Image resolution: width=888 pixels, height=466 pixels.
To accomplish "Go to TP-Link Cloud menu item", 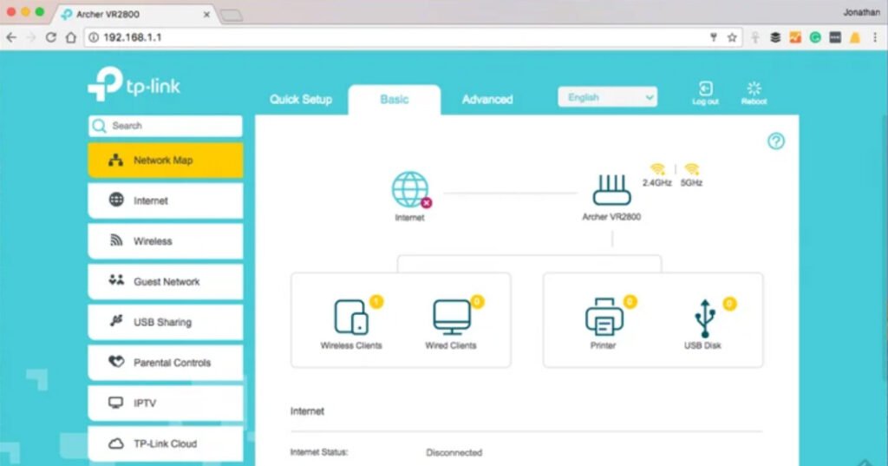I will [165, 443].
